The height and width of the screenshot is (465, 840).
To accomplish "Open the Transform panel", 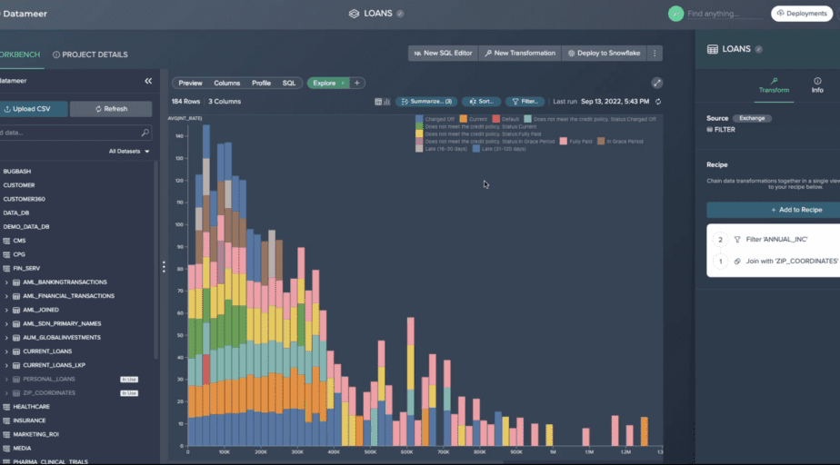I will pyautogui.click(x=774, y=85).
